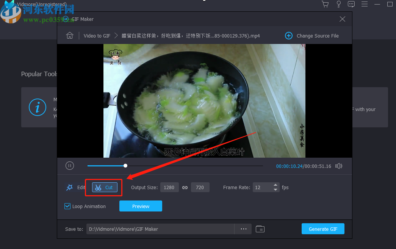Click the home icon in GIF Maker
396x249 pixels.
pyautogui.click(x=70, y=36)
